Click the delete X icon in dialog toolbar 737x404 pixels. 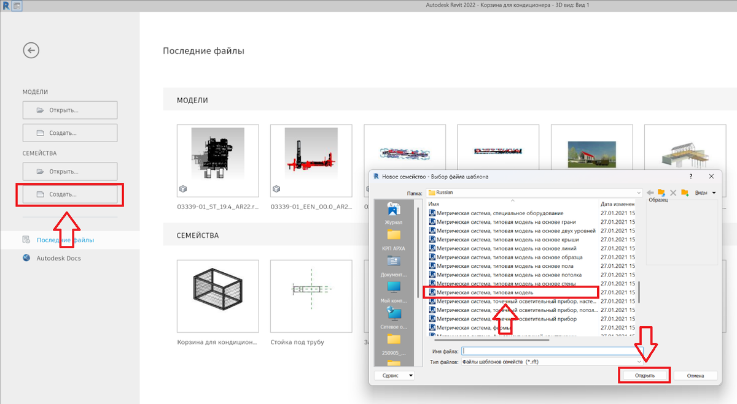point(673,192)
